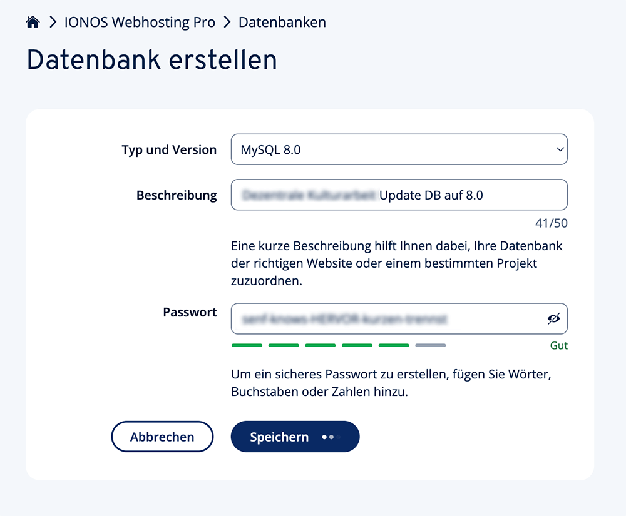This screenshot has height=516, width=626.
Task: Click the first green password strength segment
Action: click(247, 345)
